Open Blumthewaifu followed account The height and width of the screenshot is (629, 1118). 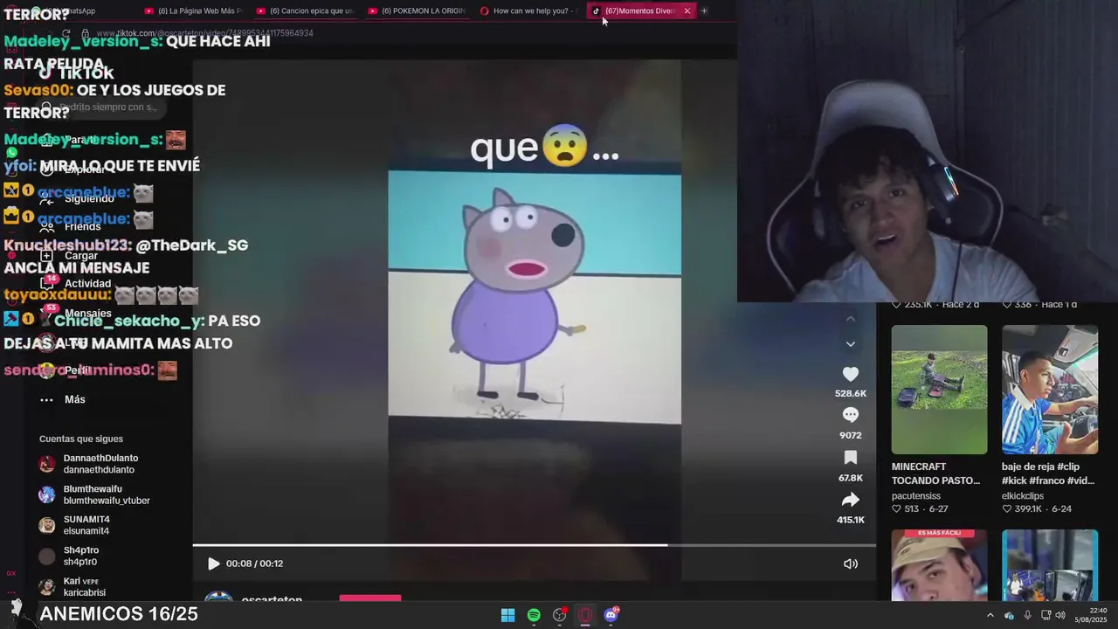96,494
